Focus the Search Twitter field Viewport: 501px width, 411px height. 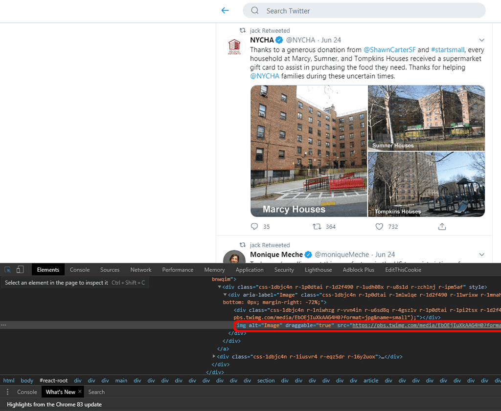point(364,11)
